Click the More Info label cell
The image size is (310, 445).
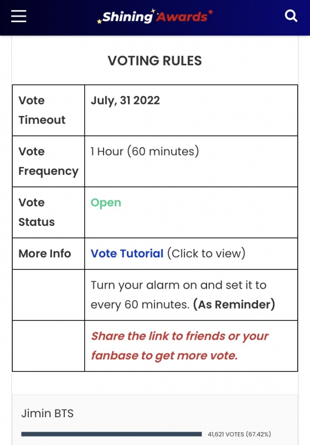pos(48,254)
